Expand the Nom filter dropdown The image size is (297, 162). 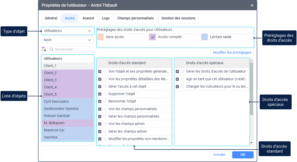(68, 40)
